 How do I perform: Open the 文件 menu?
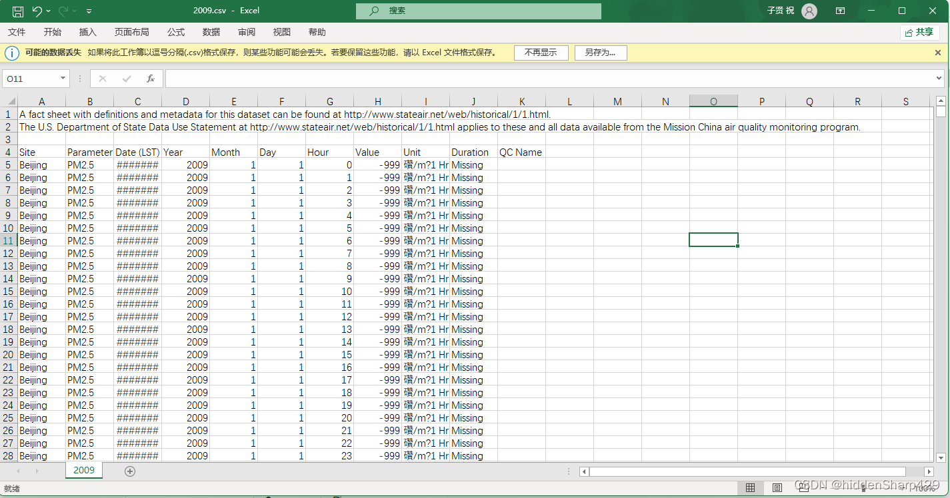click(x=17, y=32)
